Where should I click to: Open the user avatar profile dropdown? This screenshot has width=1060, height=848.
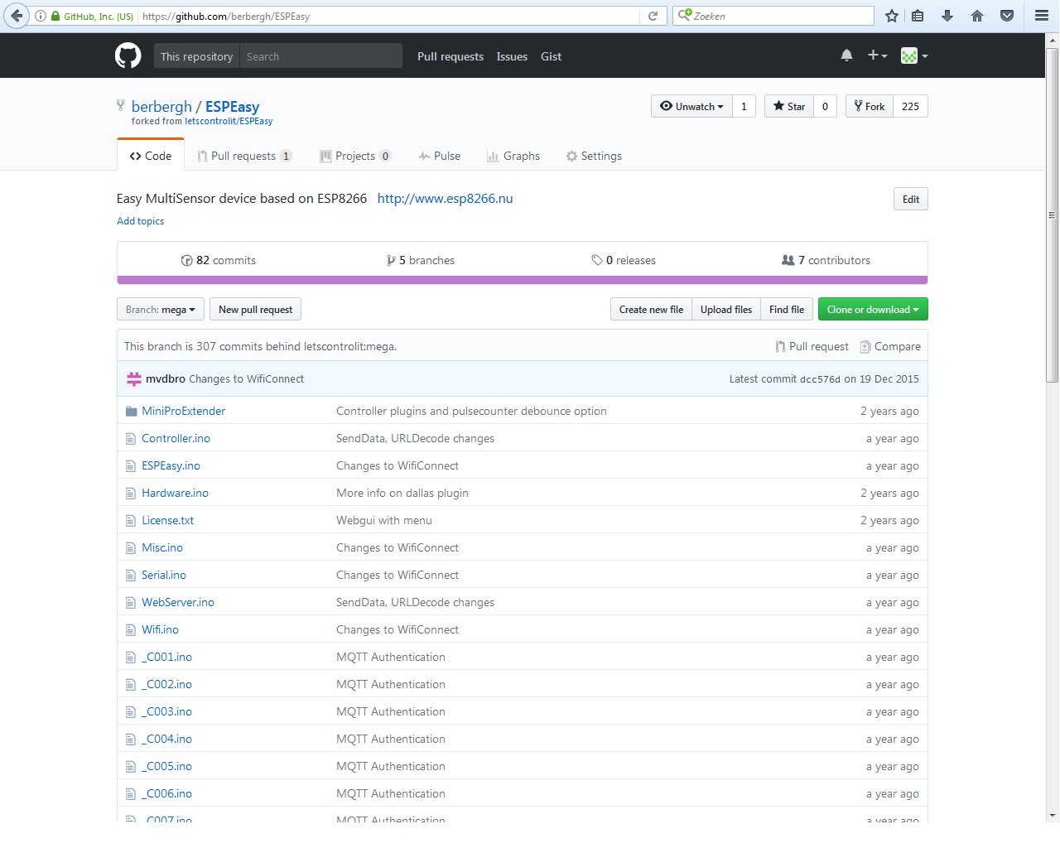click(x=914, y=55)
